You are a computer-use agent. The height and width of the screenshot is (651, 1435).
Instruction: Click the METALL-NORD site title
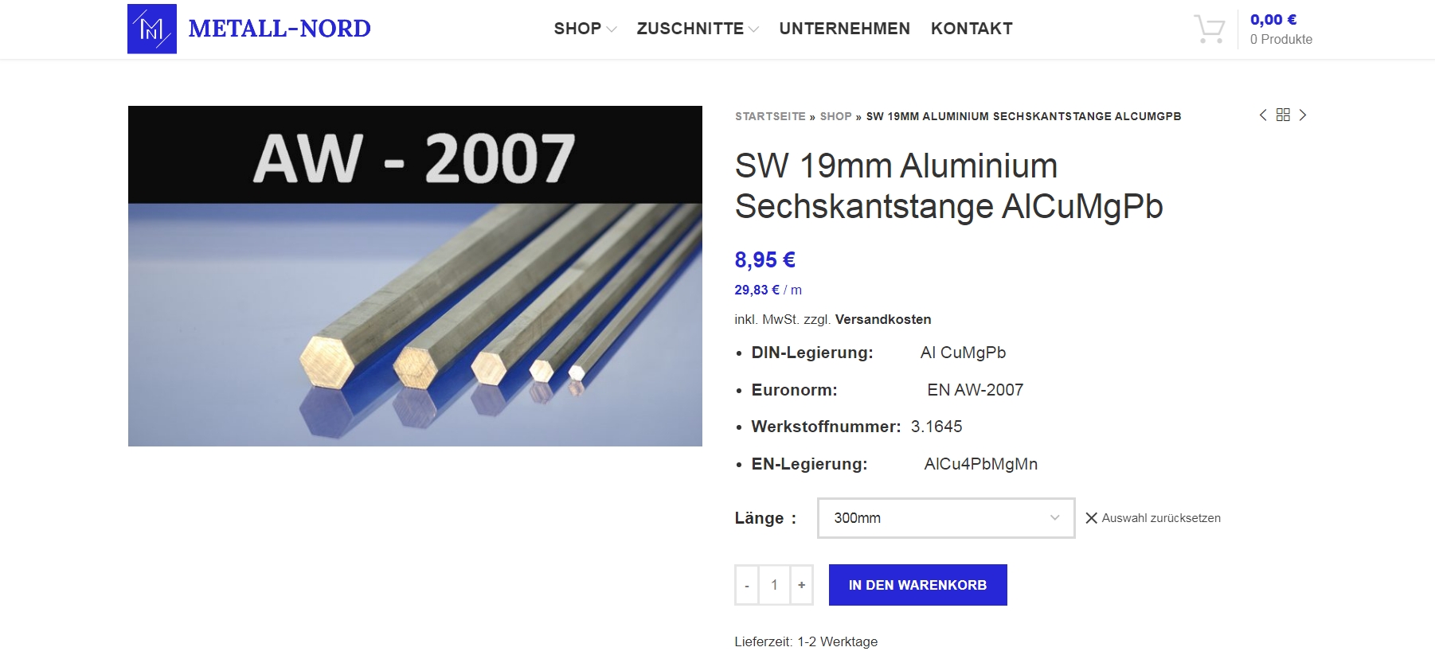tap(280, 29)
